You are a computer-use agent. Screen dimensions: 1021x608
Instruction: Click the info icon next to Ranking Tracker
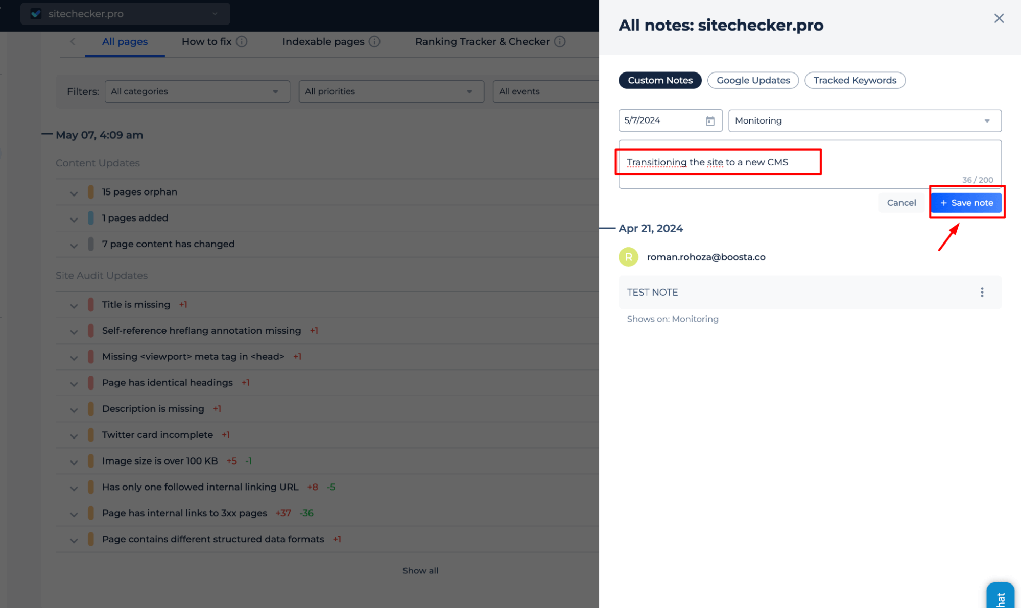(x=561, y=41)
